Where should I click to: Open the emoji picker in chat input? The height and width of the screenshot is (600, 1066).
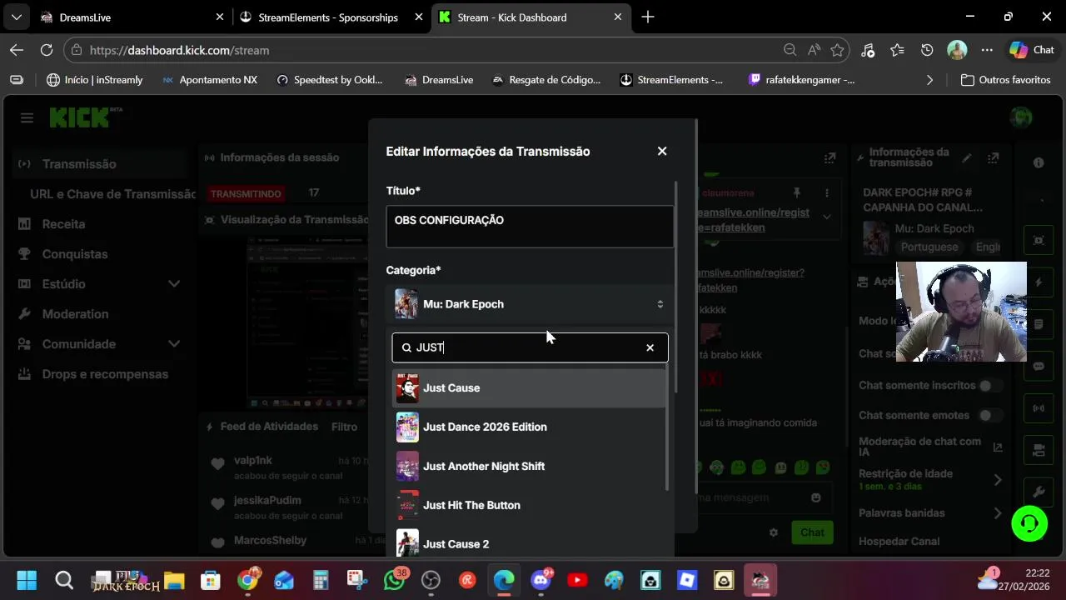click(816, 497)
